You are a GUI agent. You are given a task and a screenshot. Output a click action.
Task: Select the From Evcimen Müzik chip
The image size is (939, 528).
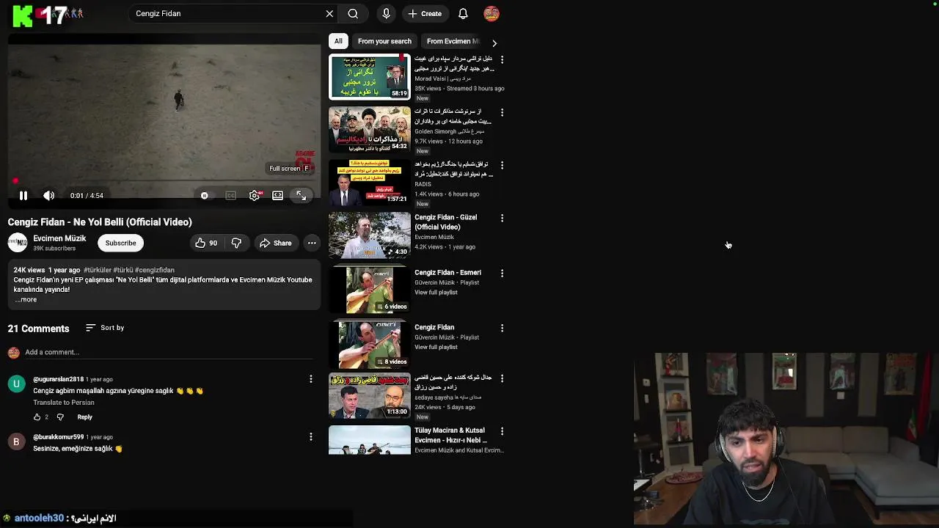tap(452, 41)
